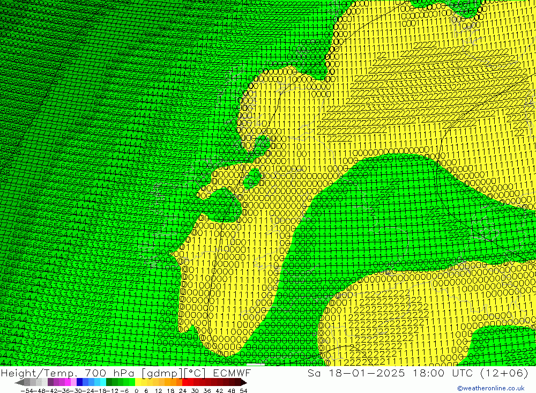Click the legend value label 54
Image resolution: width=536 pixels, height=393 pixels.
(243, 391)
